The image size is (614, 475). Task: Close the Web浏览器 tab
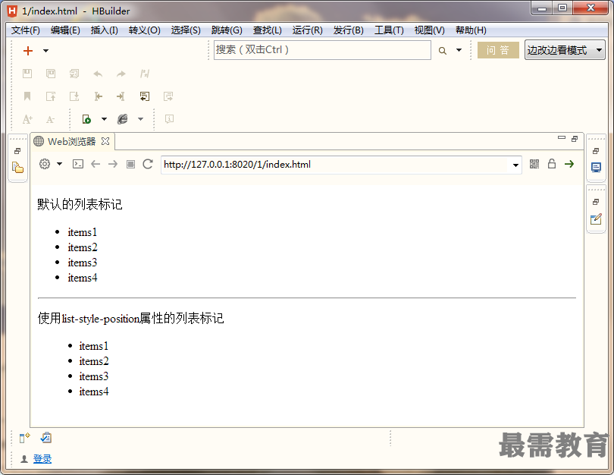105,141
